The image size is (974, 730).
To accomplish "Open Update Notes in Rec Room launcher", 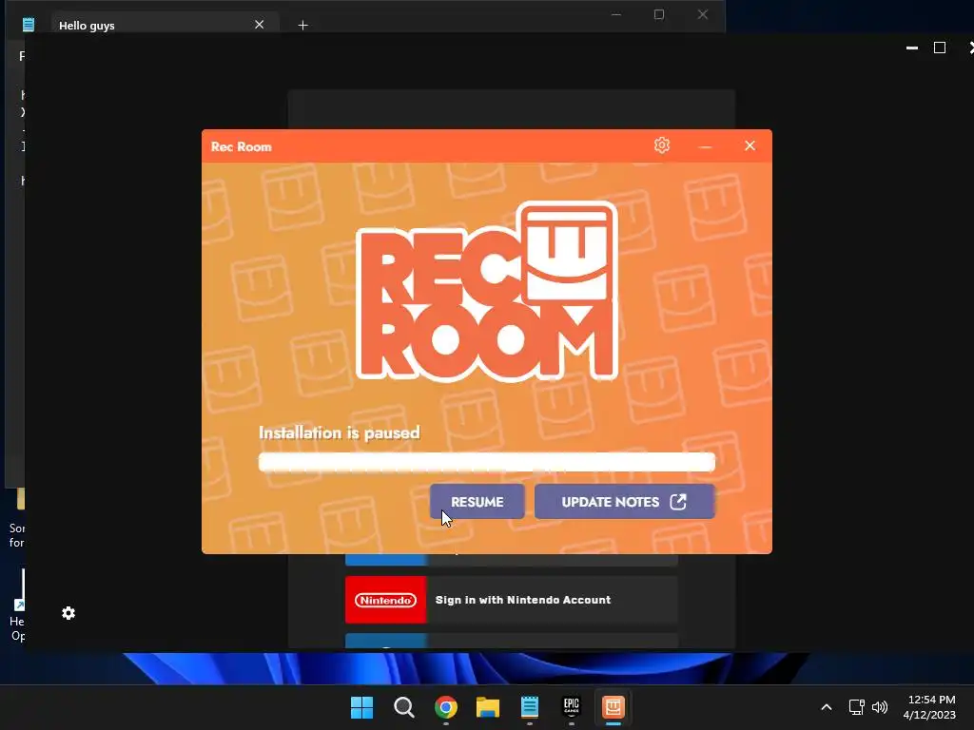I will coord(624,502).
